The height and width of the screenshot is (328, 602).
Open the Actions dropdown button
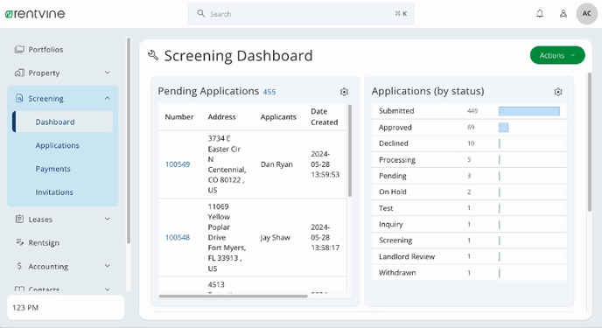[x=557, y=55]
